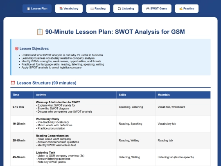
Task: Click the line 'Identify SWOT elements in text'
Action: pyautogui.click(x=56, y=145)
